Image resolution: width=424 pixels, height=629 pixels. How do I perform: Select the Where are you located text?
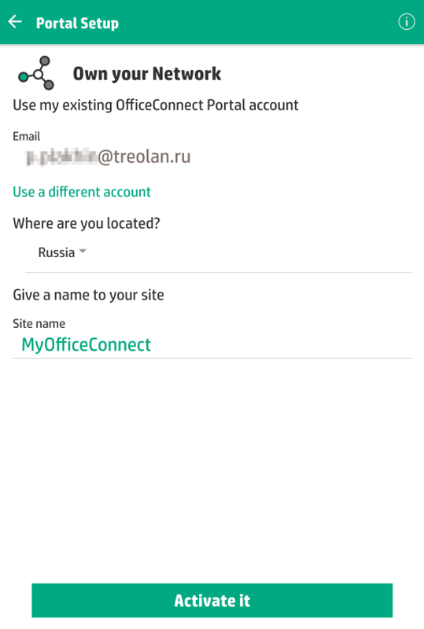(87, 223)
